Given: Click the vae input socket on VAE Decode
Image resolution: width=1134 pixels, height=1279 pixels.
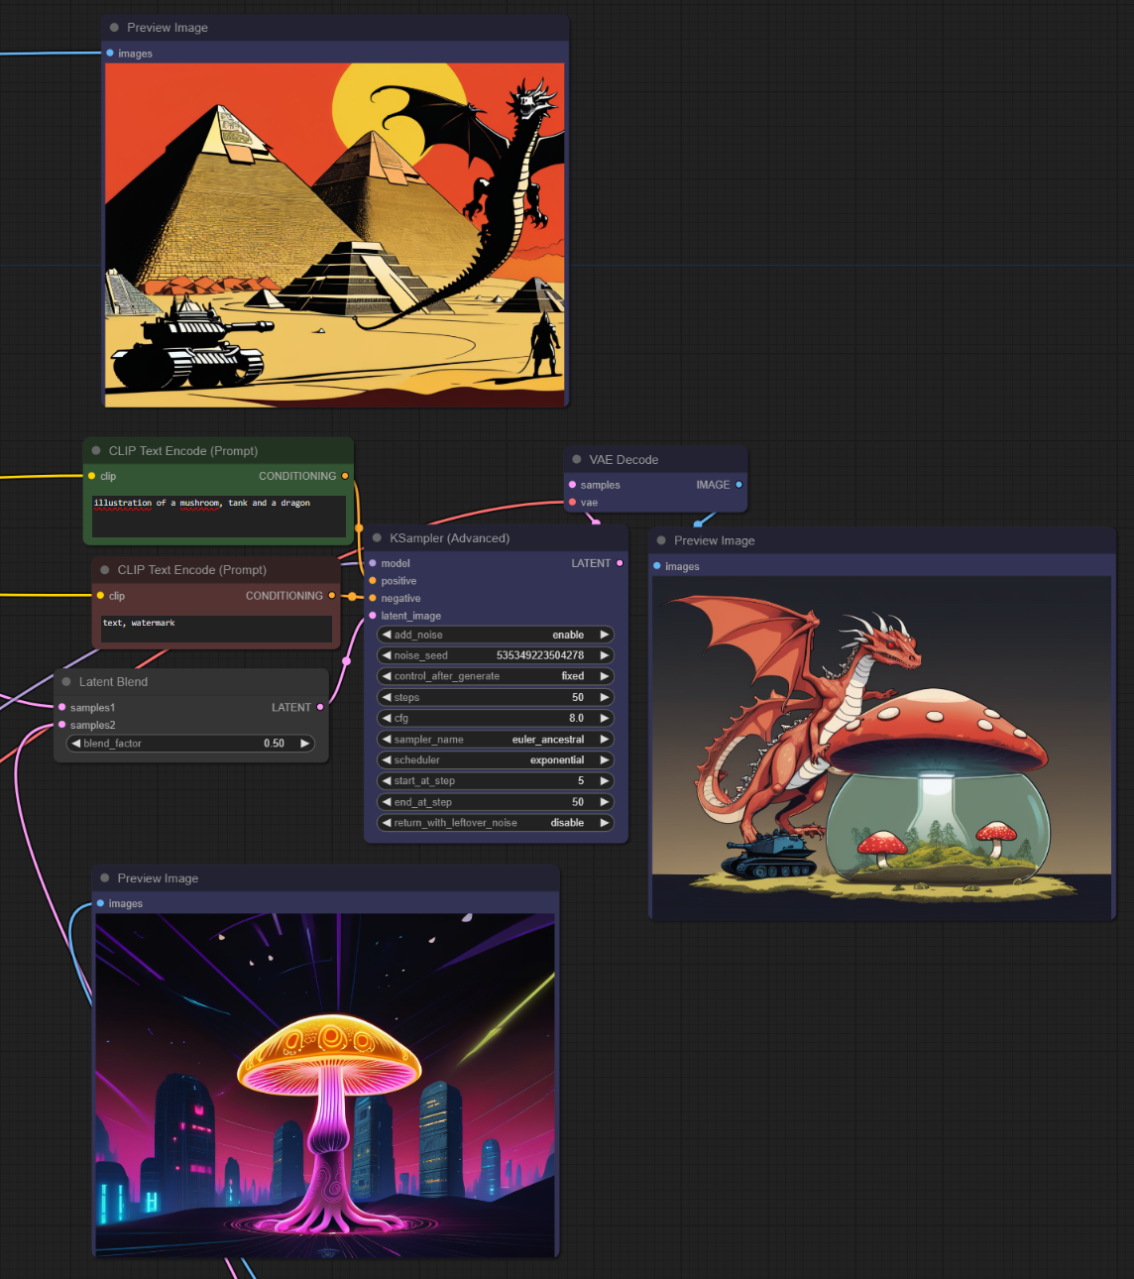Looking at the screenshot, I should point(572,503).
